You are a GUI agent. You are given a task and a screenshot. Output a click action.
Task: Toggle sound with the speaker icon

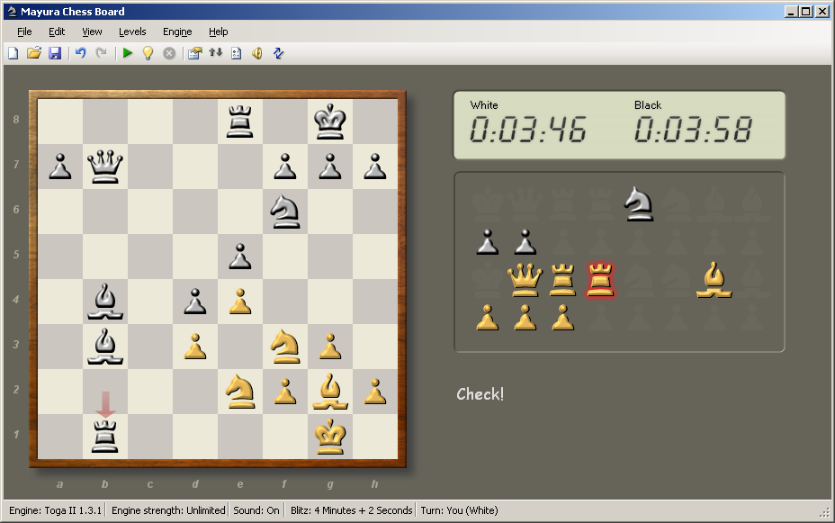click(x=257, y=53)
